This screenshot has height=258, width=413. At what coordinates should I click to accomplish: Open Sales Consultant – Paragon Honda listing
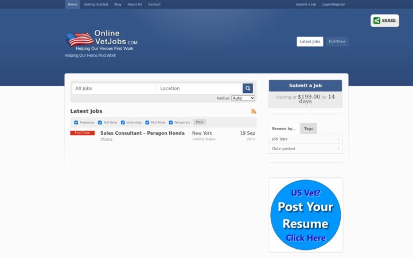(x=142, y=133)
